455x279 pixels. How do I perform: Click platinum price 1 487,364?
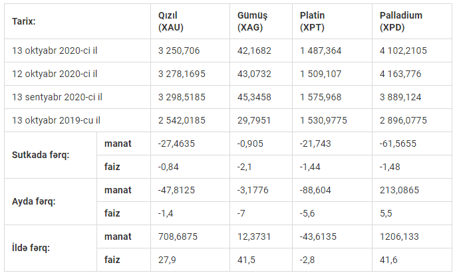[x=321, y=50]
